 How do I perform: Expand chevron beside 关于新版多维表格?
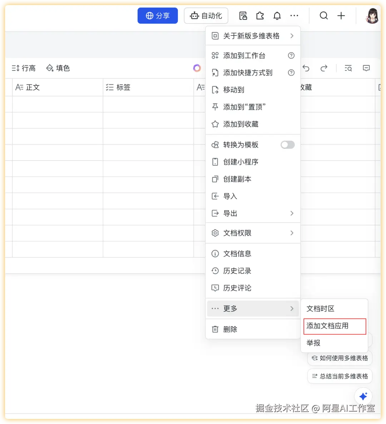292,36
